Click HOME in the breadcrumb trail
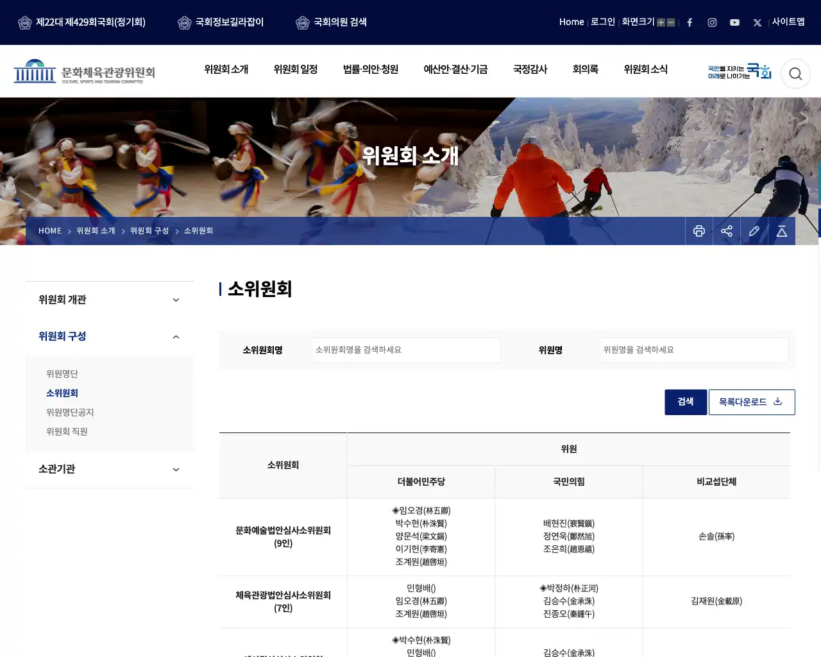 pyautogui.click(x=50, y=231)
